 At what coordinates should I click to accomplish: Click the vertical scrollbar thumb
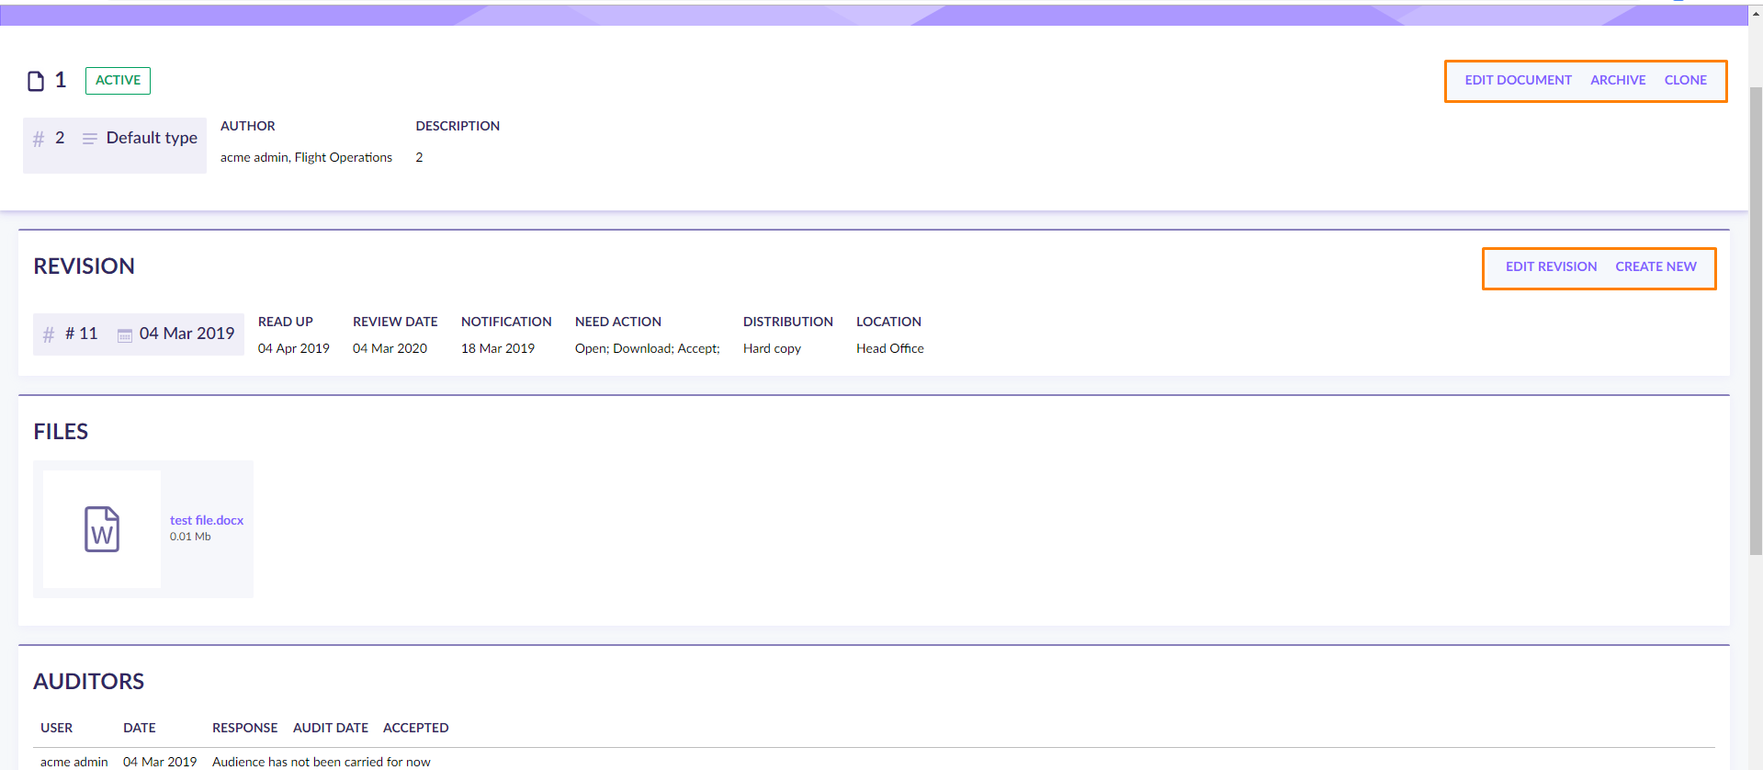[1755, 322]
